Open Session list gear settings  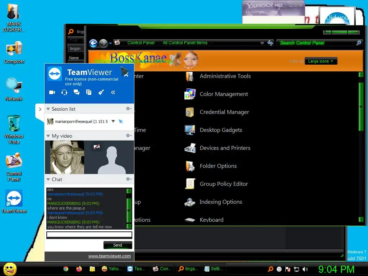click(x=129, y=109)
